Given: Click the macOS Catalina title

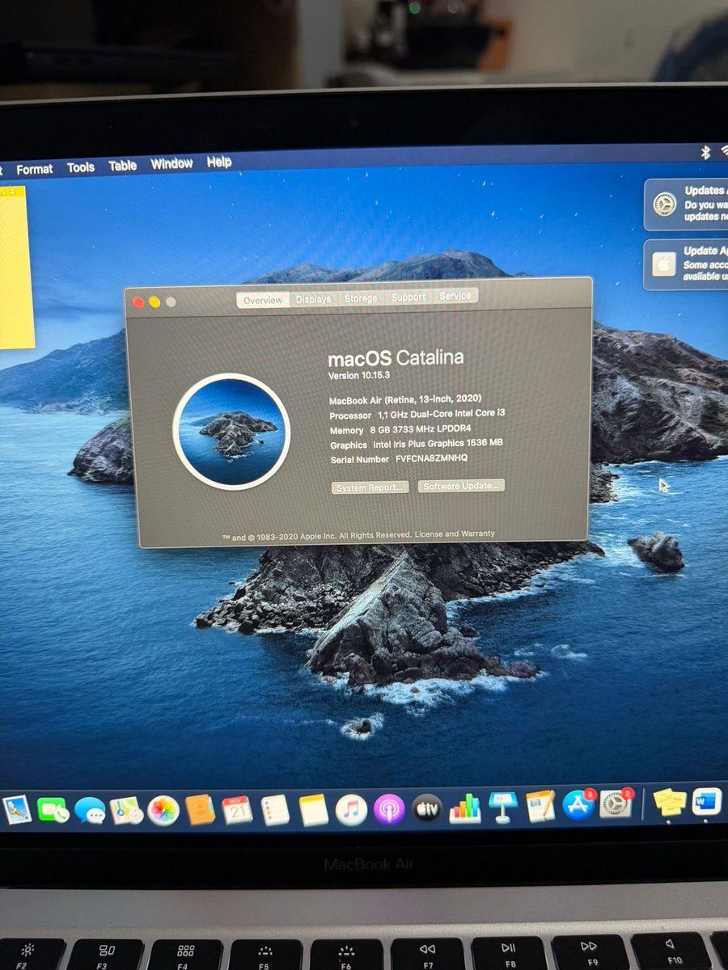Looking at the screenshot, I should [x=396, y=358].
